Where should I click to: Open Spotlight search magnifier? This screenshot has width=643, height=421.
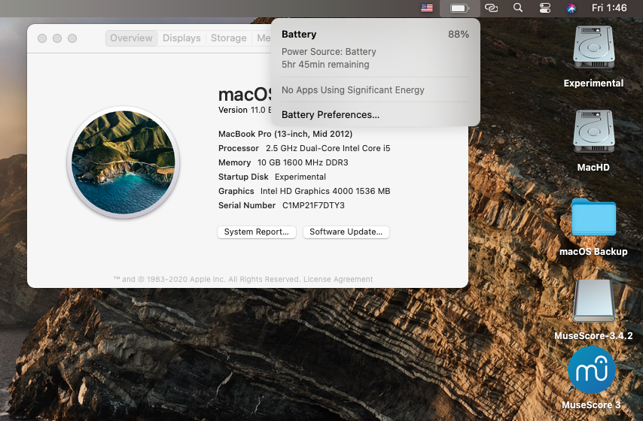(x=518, y=8)
